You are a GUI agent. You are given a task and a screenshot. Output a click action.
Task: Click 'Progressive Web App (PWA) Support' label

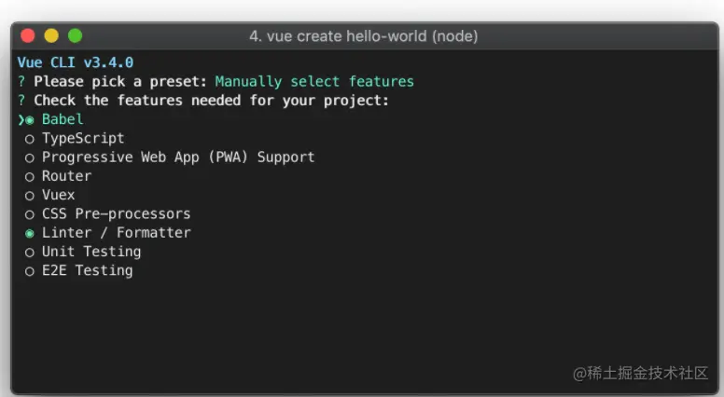point(178,157)
